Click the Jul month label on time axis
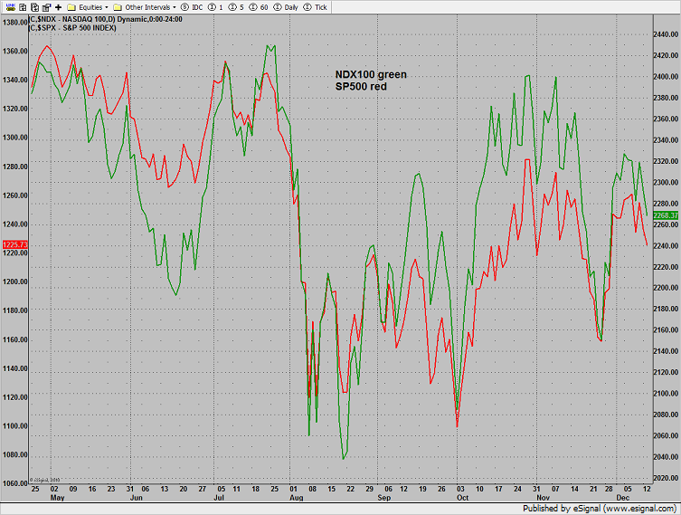This screenshot has width=681, height=515. pyautogui.click(x=219, y=498)
